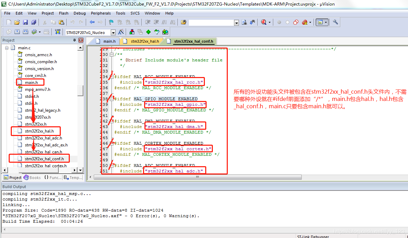Click the find text input field
This screenshot has height=238, width=408.
[x=211, y=23]
